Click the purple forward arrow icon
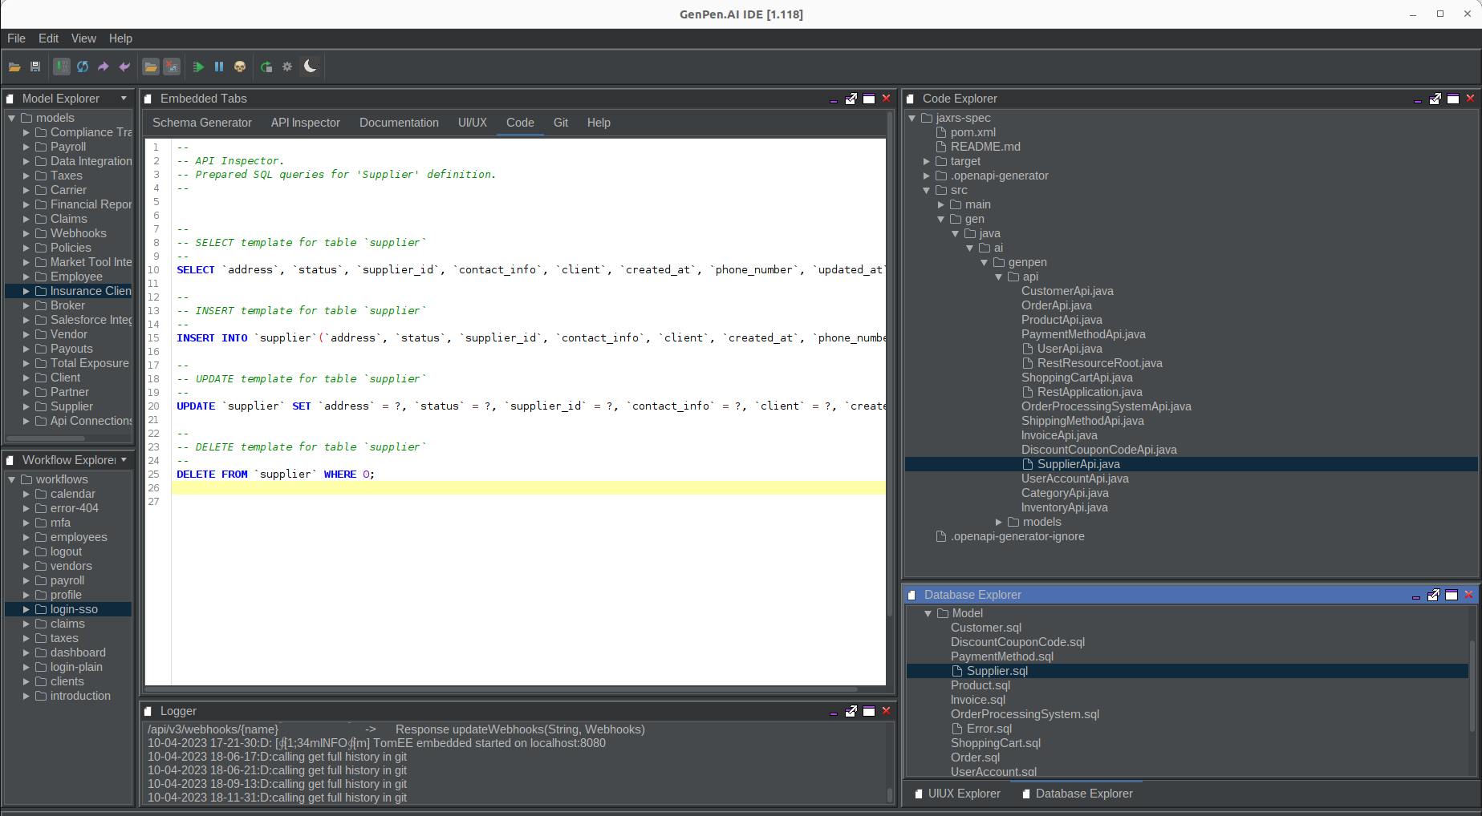The image size is (1482, 816). point(104,67)
